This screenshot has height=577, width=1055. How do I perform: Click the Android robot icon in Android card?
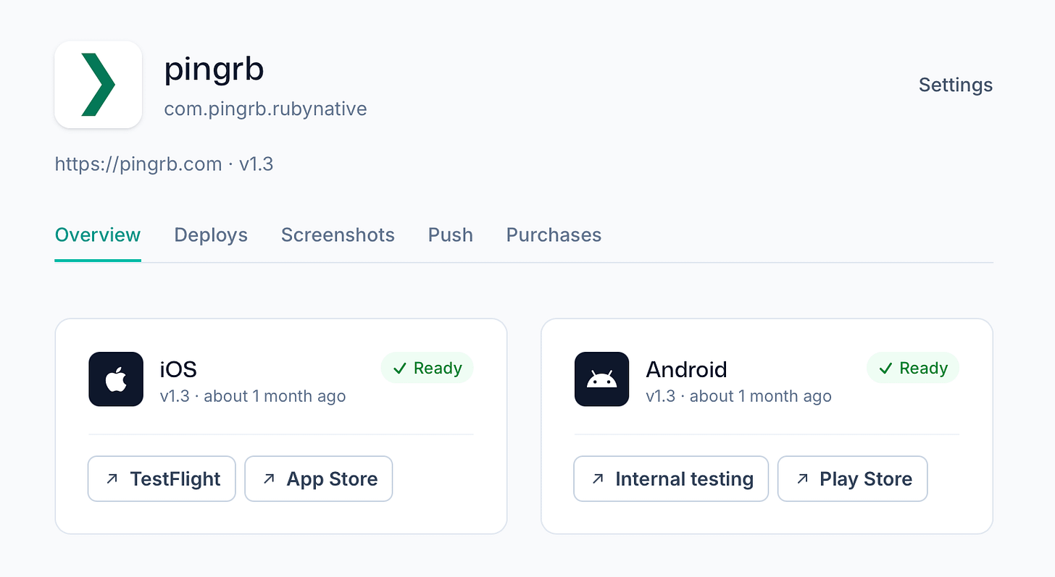pos(601,379)
